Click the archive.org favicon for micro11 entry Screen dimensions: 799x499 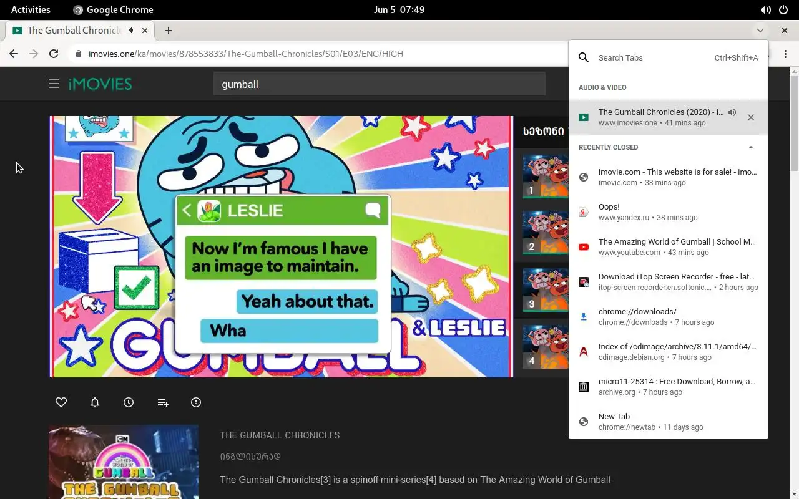click(584, 387)
